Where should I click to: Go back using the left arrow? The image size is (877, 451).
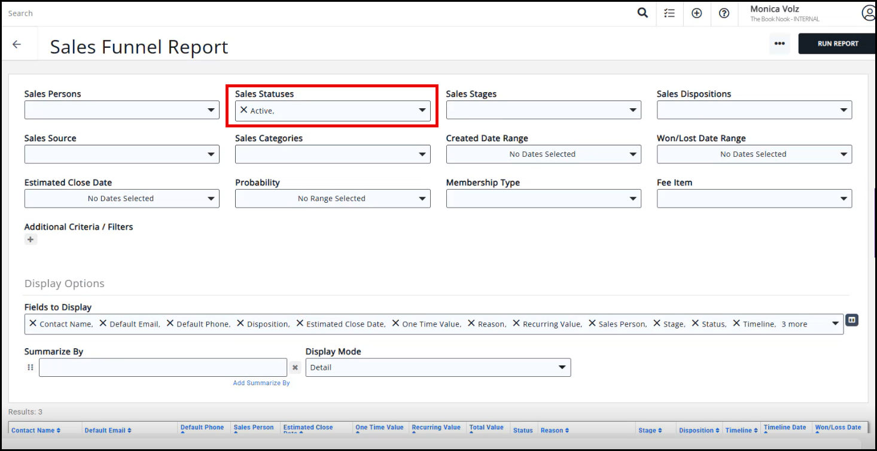pyautogui.click(x=17, y=44)
